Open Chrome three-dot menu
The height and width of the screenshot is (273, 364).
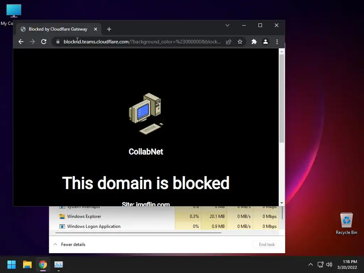click(x=277, y=42)
